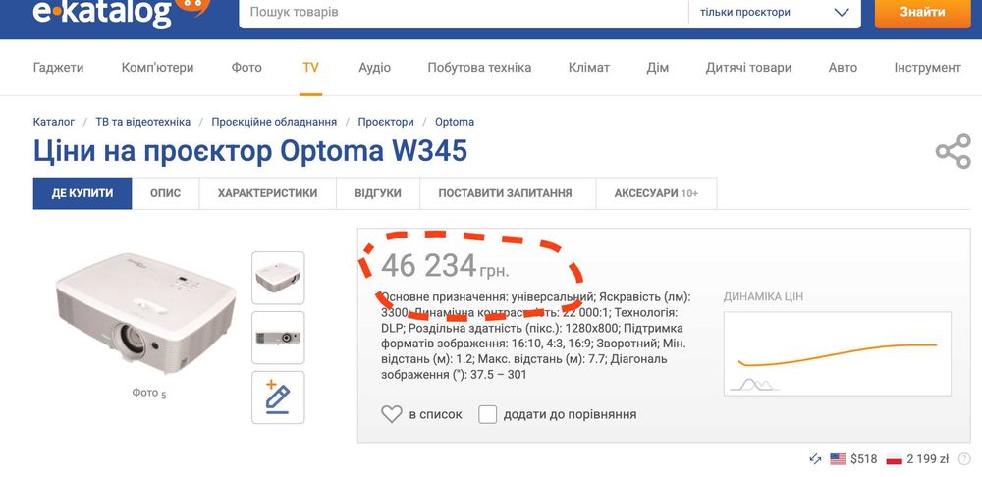Screen dimensions: 982x477
Task: Open the Дитячі товари category menu
Action: click(748, 68)
